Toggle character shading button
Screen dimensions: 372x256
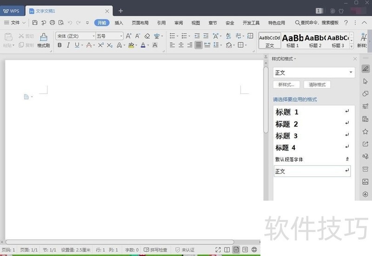(x=155, y=45)
